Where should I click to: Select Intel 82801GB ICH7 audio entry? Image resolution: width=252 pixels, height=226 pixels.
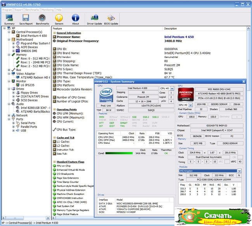click(35, 108)
